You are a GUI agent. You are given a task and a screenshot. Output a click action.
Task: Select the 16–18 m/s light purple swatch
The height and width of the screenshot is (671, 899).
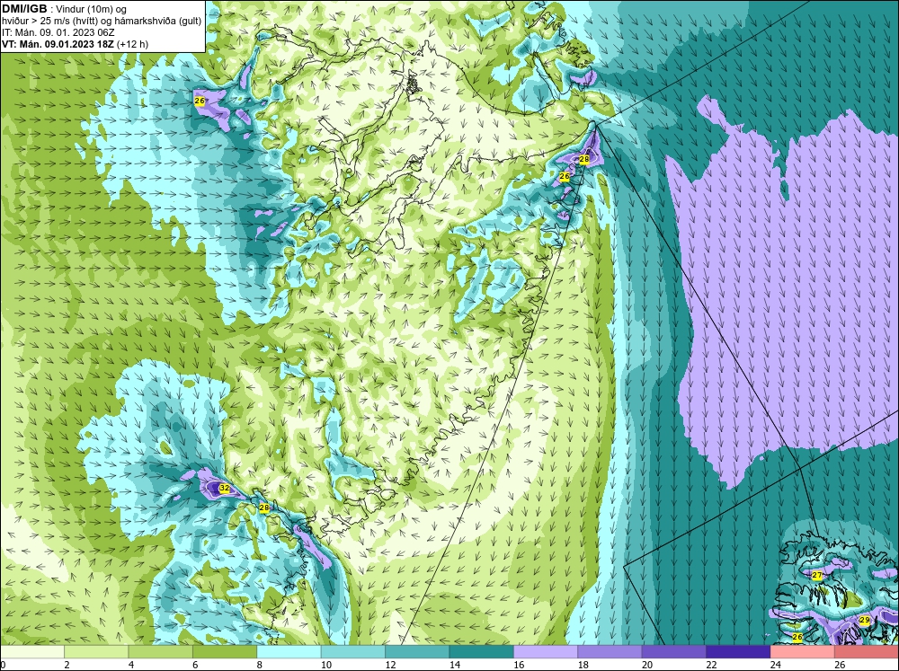click(x=546, y=651)
